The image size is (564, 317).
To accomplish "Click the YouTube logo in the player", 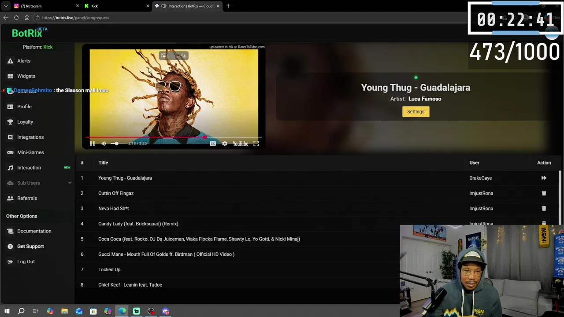I will click(241, 144).
